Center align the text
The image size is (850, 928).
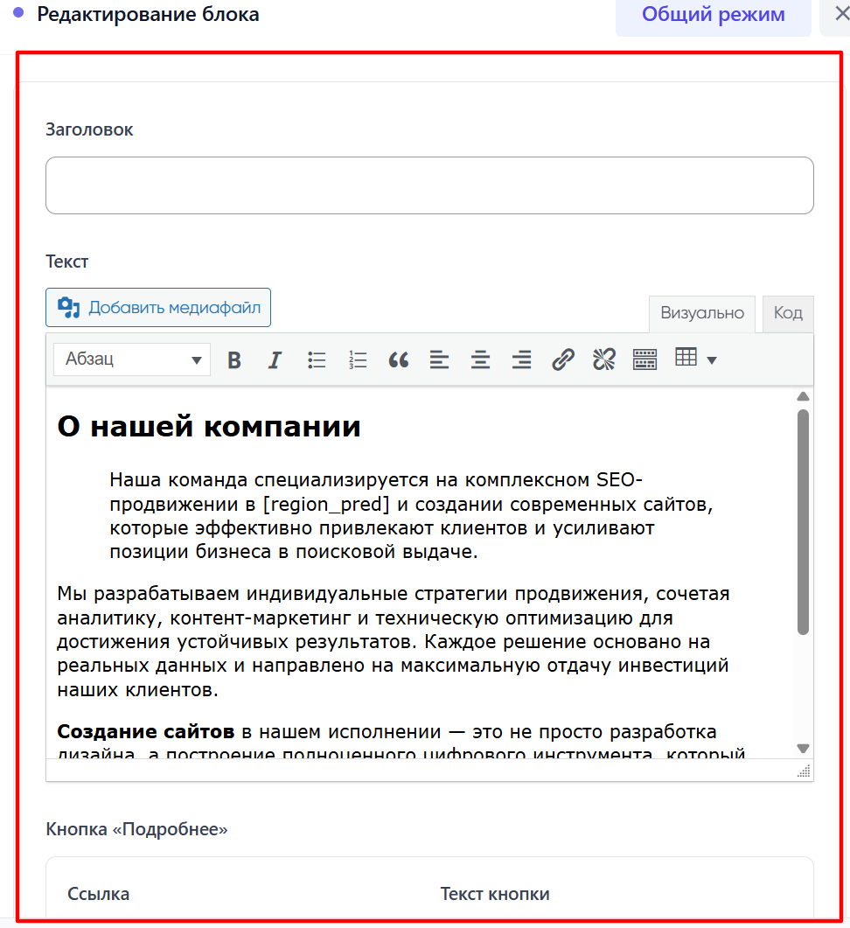tap(480, 359)
